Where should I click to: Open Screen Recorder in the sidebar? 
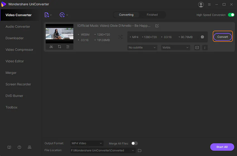pos(18,84)
